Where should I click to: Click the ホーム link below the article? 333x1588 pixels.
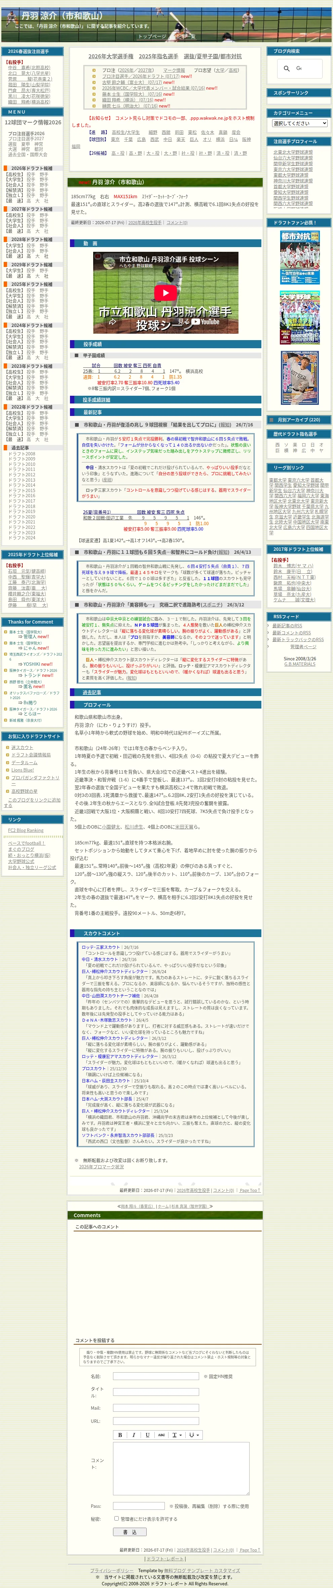point(162,1206)
